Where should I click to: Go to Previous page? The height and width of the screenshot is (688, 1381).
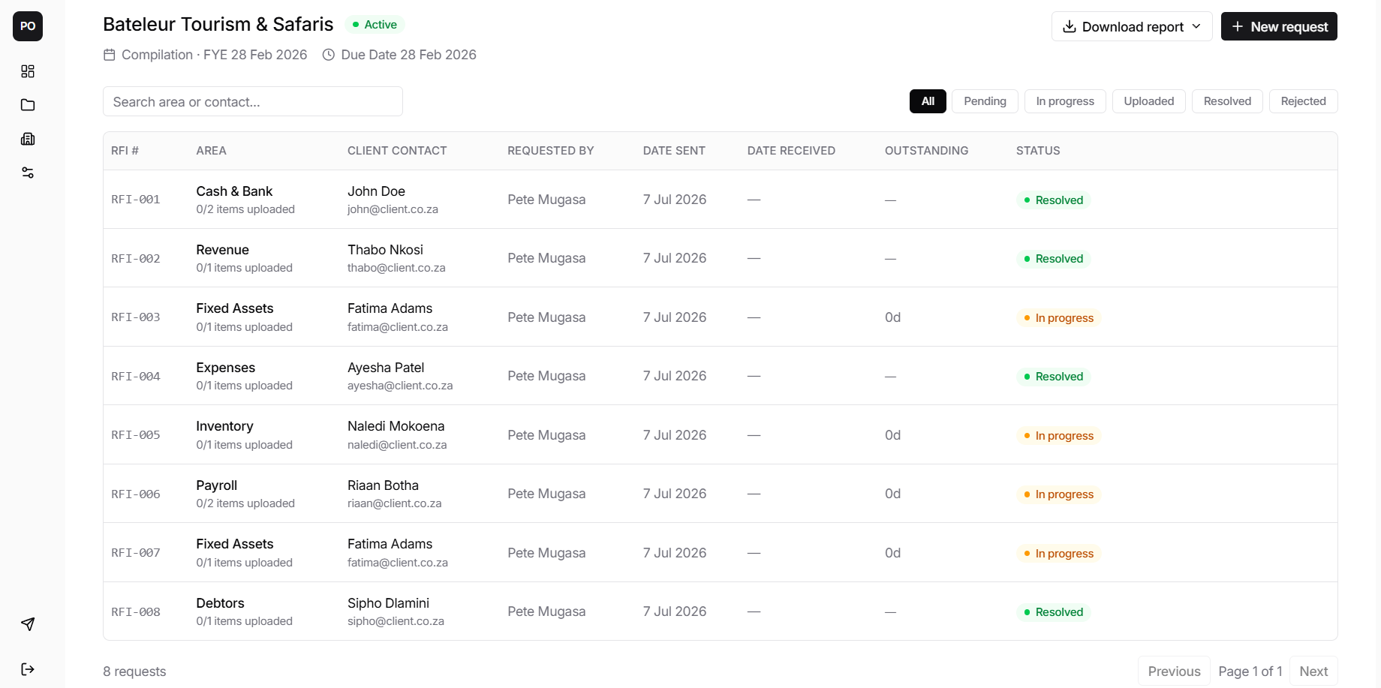click(1174, 671)
